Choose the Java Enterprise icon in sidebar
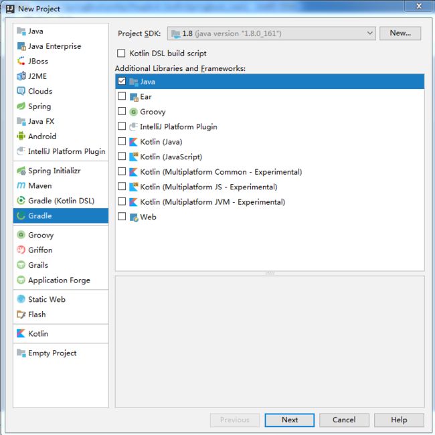Image resolution: width=435 pixels, height=435 pixels. (21, 46)
